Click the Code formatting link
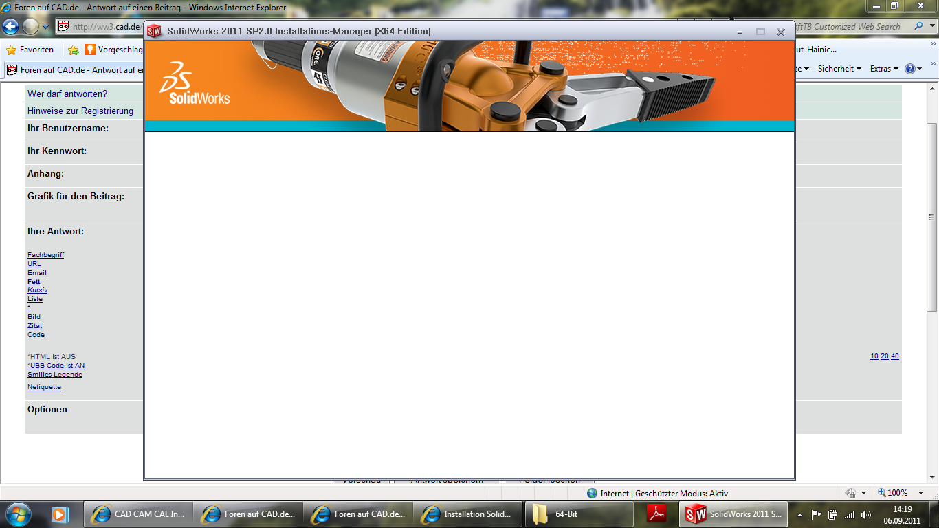Image resolution: width=939 pixels, height=528 pixels. coord(36,335)
